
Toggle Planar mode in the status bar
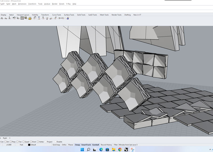(71, 145)
